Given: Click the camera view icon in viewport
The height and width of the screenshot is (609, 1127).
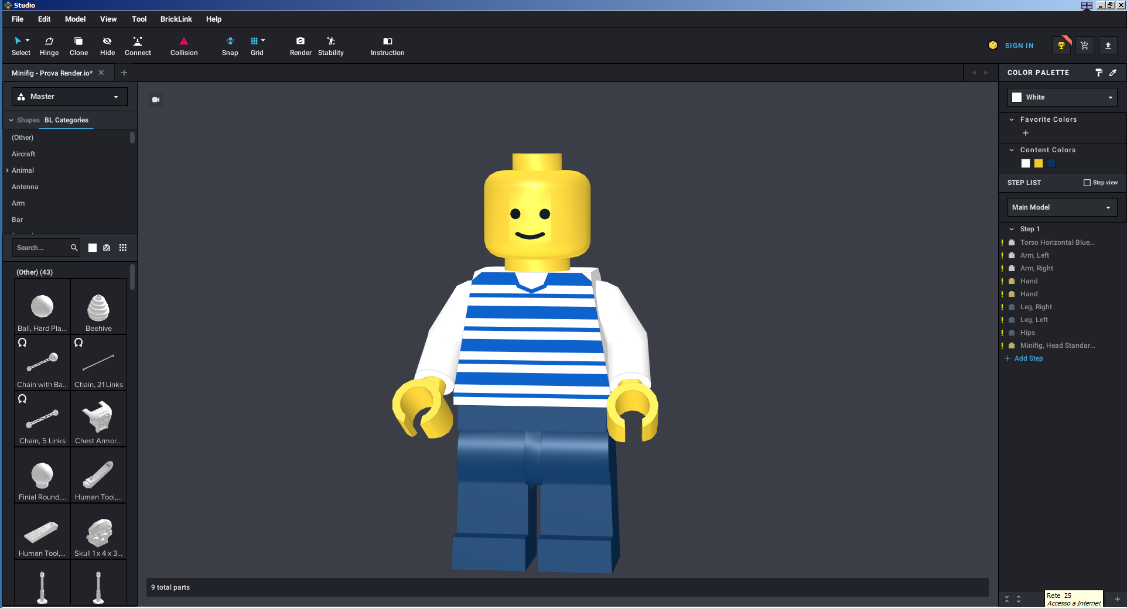Looking at the screenshot, I should coord(156,100).
